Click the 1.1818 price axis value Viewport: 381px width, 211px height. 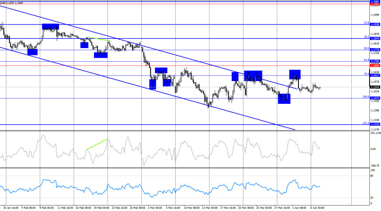pyautogui.click(x=375, y=43)
